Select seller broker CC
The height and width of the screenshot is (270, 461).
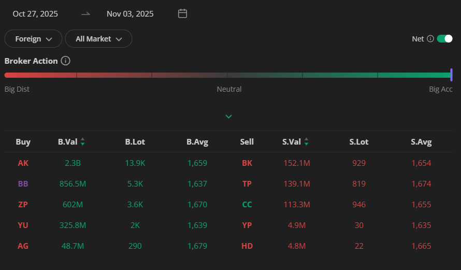247,205
